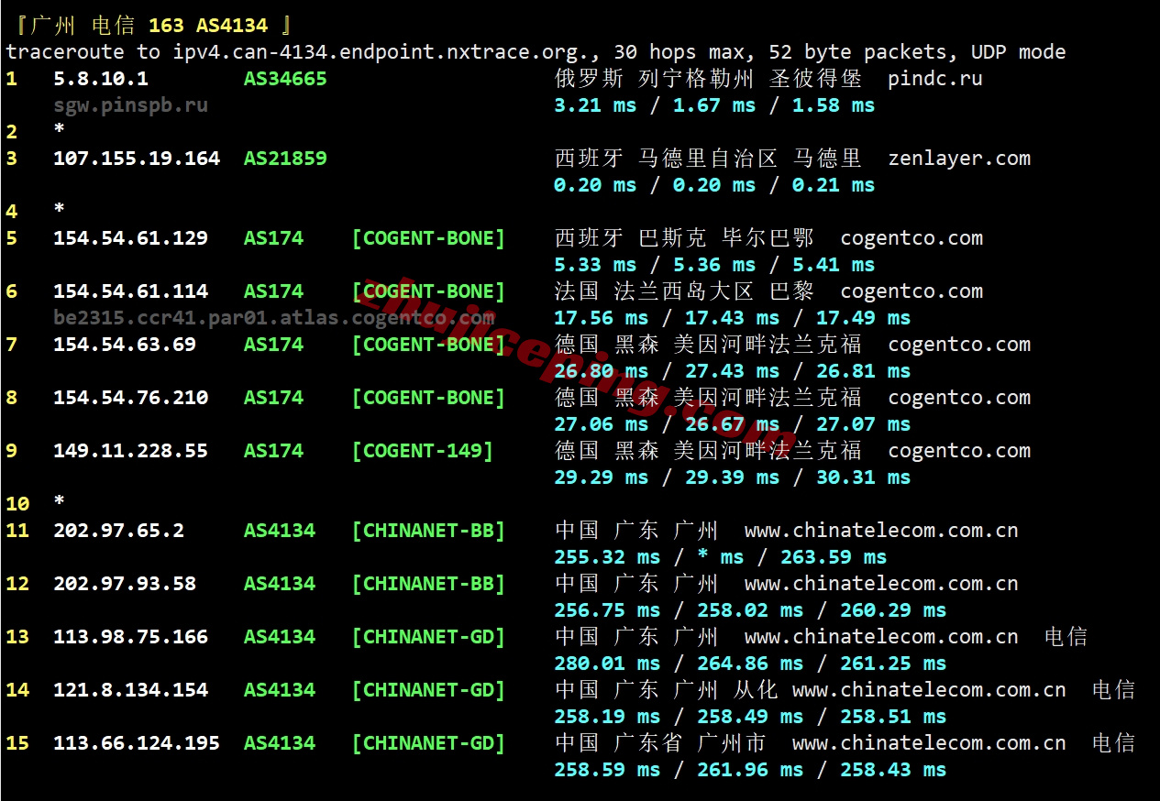Click IP address 5.8.10.1 at hop 1

(x=100, y=79)
